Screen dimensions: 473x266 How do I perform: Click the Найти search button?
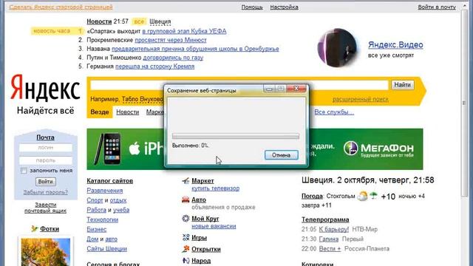[x=402, y=85]
